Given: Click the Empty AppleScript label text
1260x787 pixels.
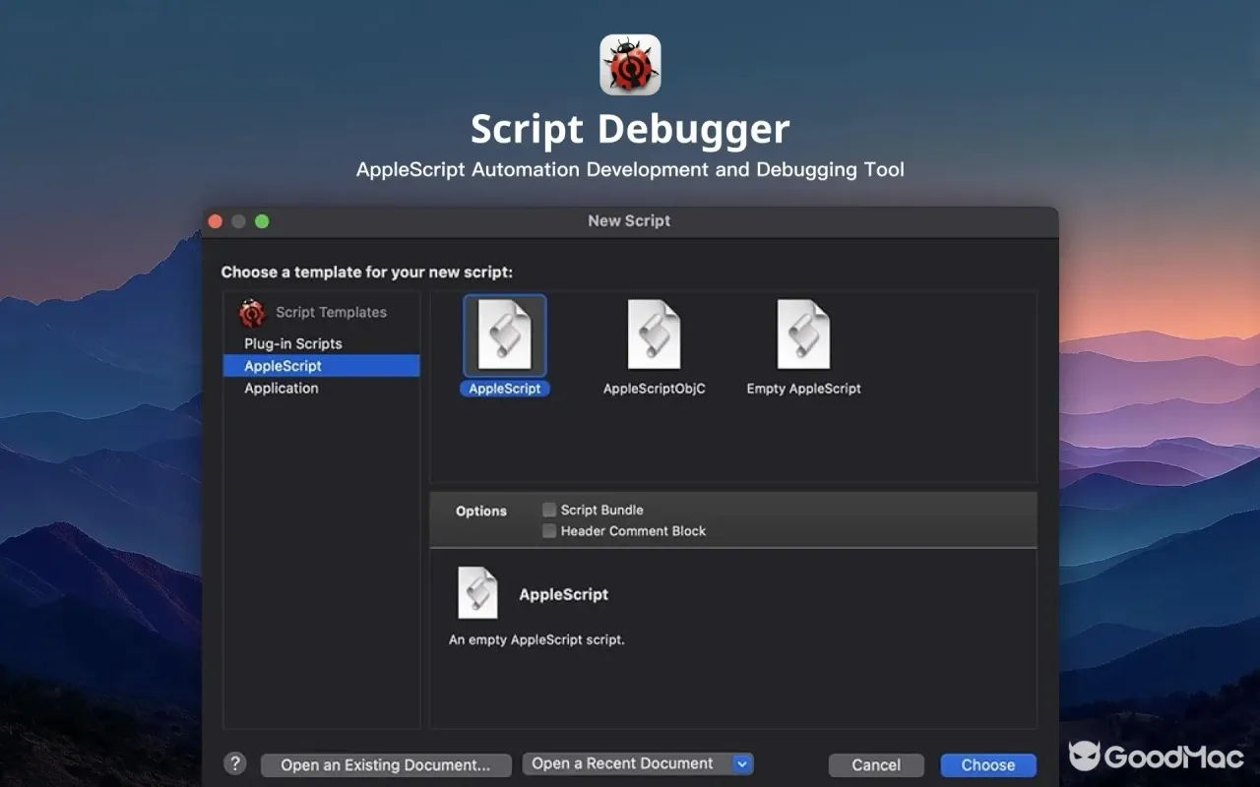Looking at the screenshot, I should [803, 389].
